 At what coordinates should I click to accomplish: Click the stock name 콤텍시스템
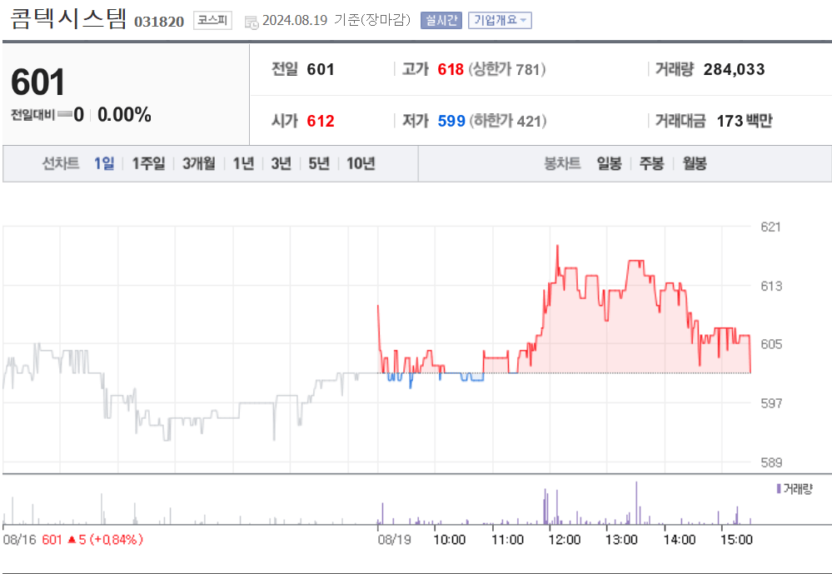point(71,19)
